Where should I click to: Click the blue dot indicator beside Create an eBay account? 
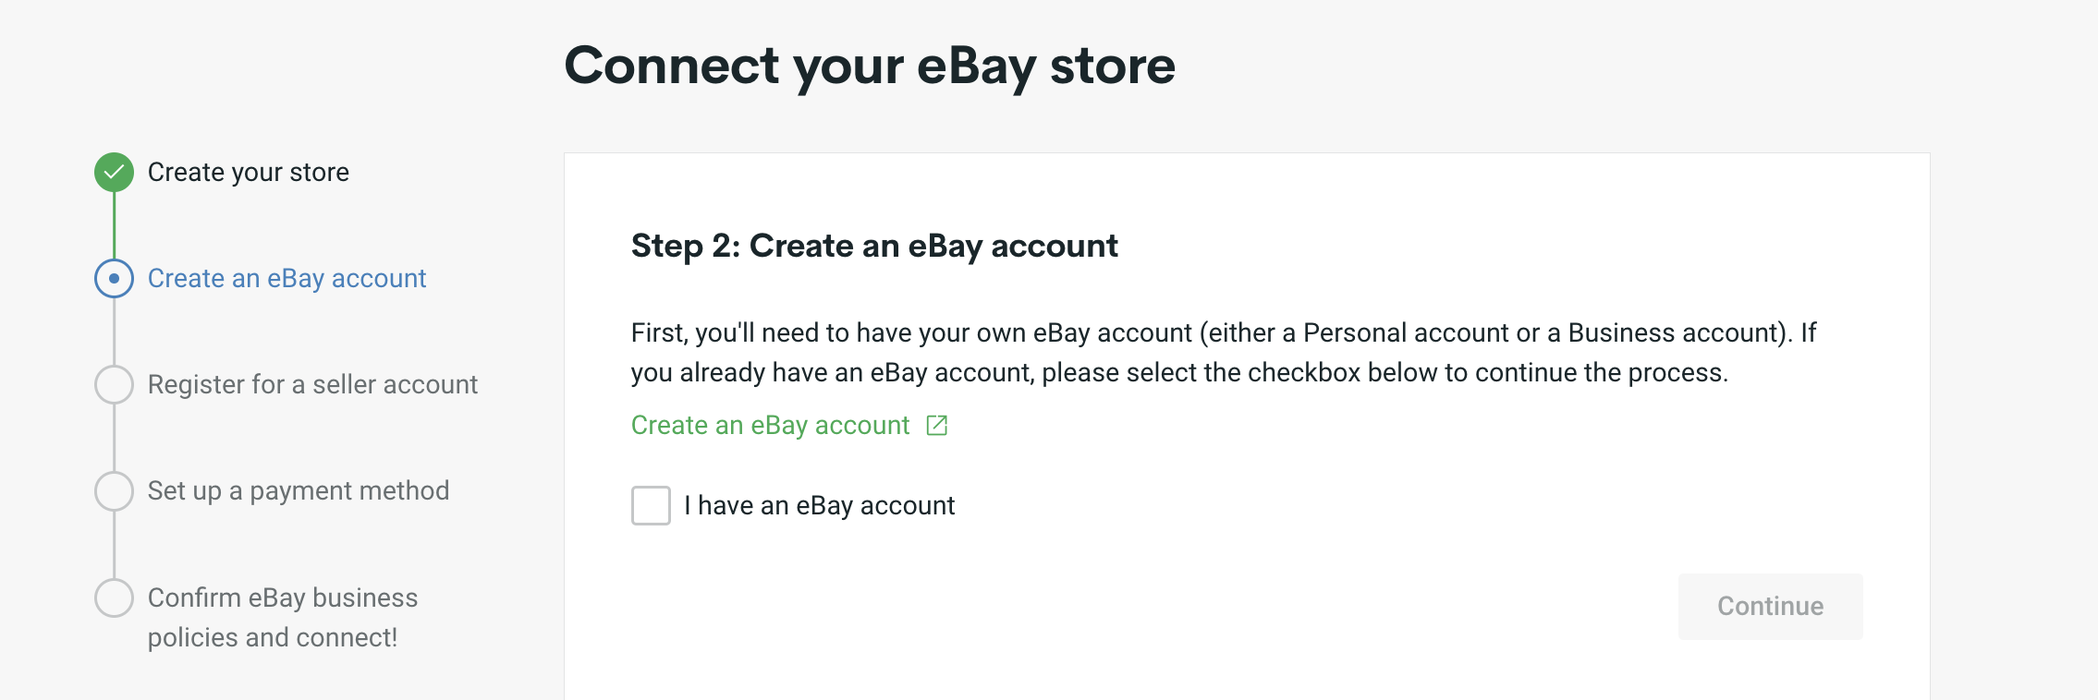coord(114,278)
